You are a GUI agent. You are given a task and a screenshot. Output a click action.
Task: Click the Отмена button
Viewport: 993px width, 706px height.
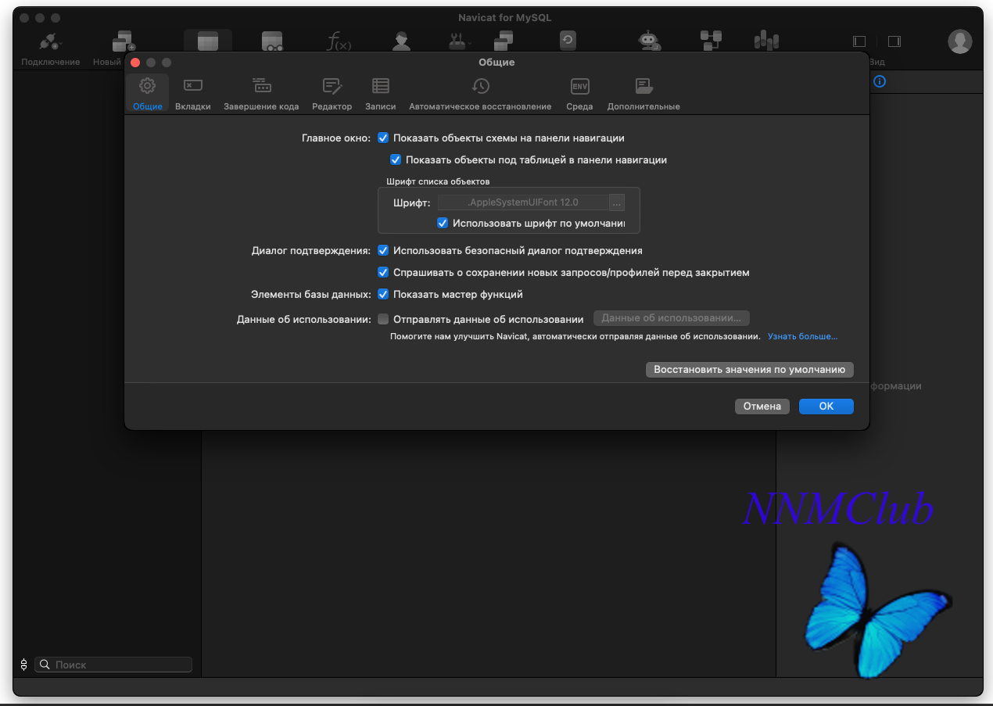[x=762, y=407]
